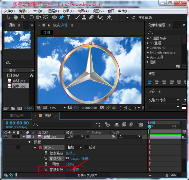Collapse the 奔驰.jpg layer triangle
This screenshot has width=189, height=180.
(24, 137)
